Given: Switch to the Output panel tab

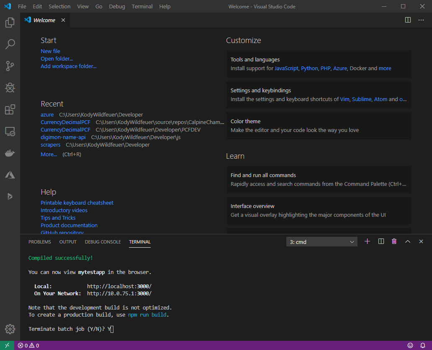Looking at the screenshot, I should click(x=68, y=242).
